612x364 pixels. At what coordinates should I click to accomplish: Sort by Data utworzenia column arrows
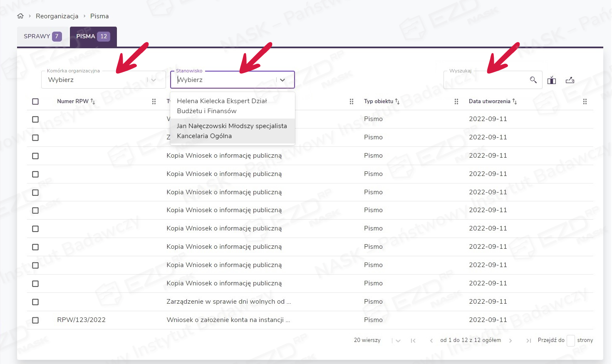click(x=515, y=102)
